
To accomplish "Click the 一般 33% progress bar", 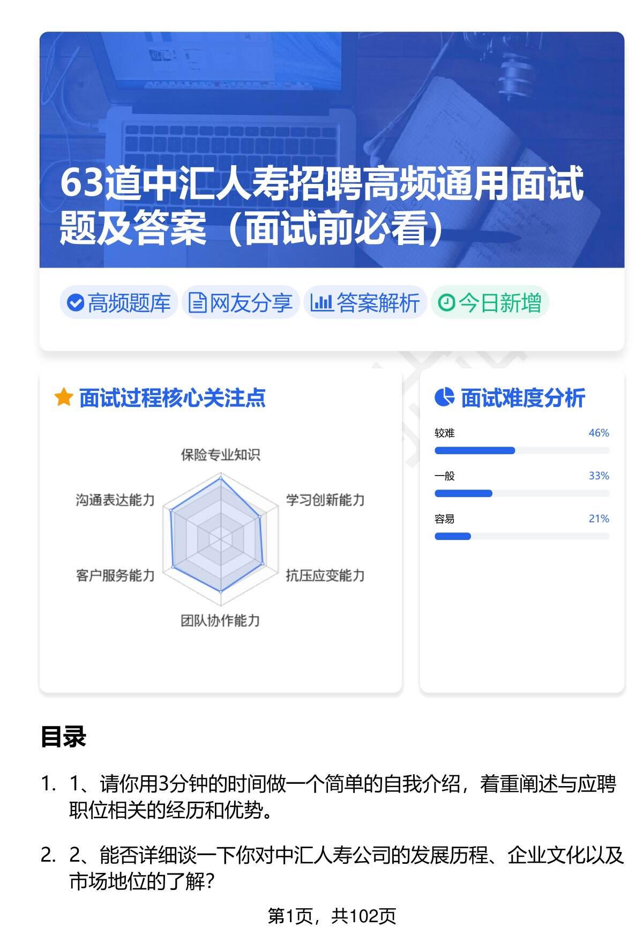I will (521, 493).
